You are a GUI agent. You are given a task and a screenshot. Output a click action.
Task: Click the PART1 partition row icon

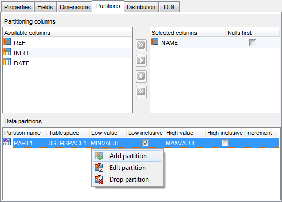(7, 142)
